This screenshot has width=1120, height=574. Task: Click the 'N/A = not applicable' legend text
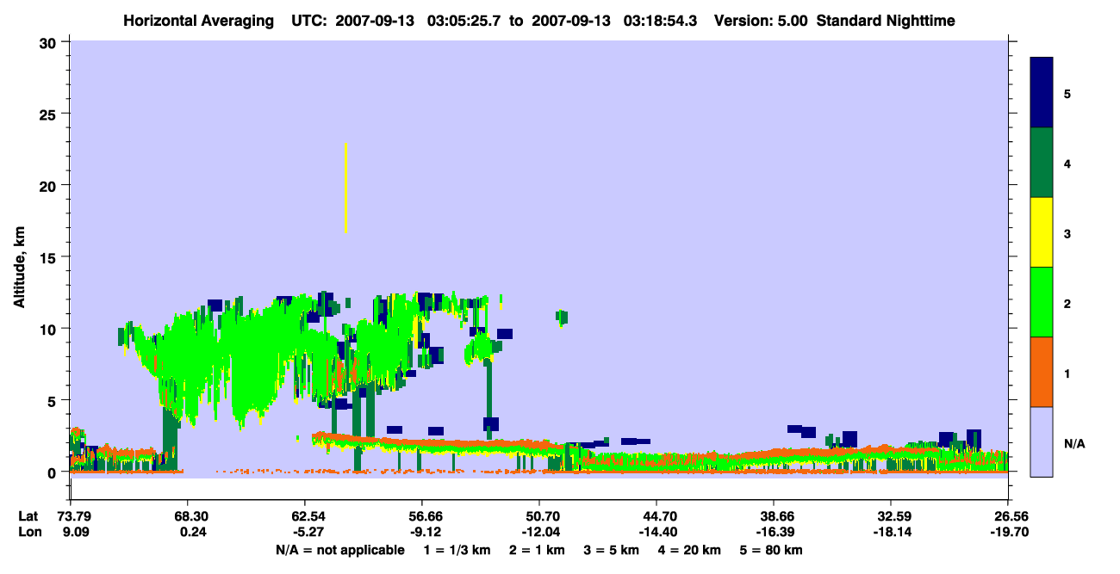pyautogui.click(x=339, y=550)
